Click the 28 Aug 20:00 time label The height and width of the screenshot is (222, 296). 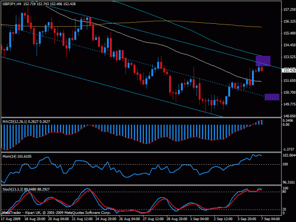point(177,219)
